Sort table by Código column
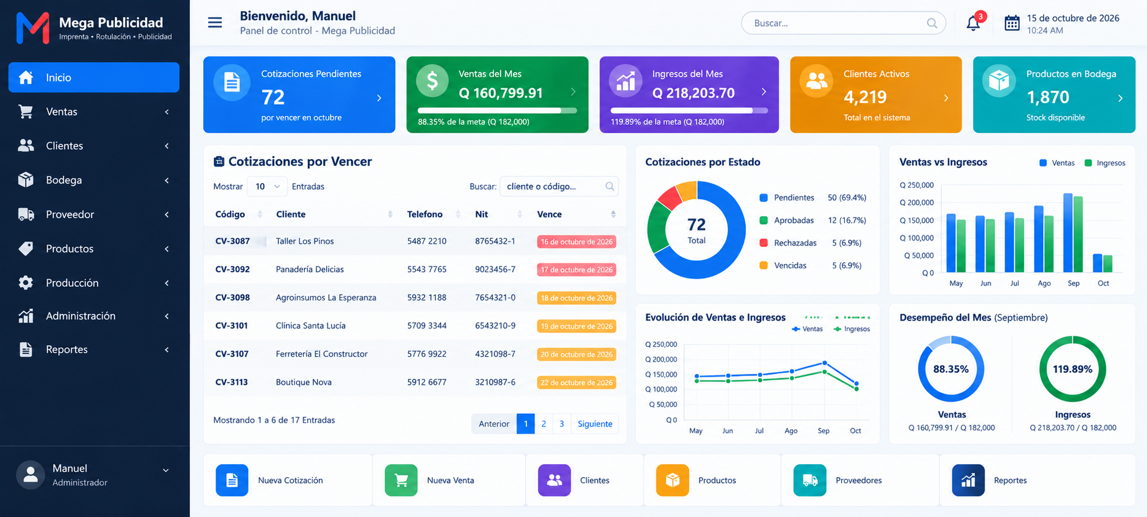The image size is (1147, 517). coord(238,214)
